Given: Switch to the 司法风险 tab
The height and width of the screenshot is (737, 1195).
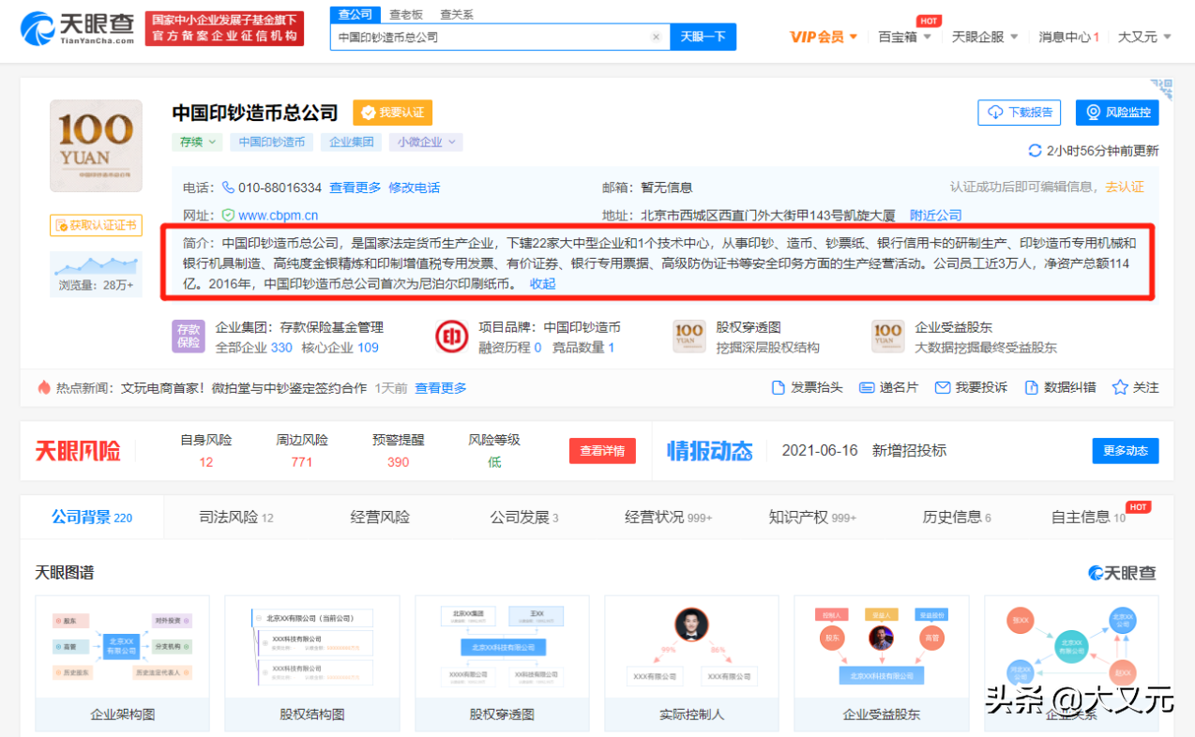Looking at the screenshot, I should point(236,517).
